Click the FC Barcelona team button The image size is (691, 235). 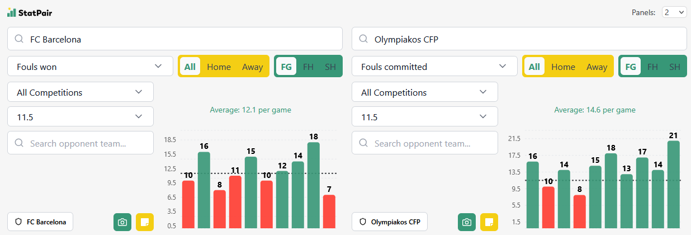click(x=40, y=222)
